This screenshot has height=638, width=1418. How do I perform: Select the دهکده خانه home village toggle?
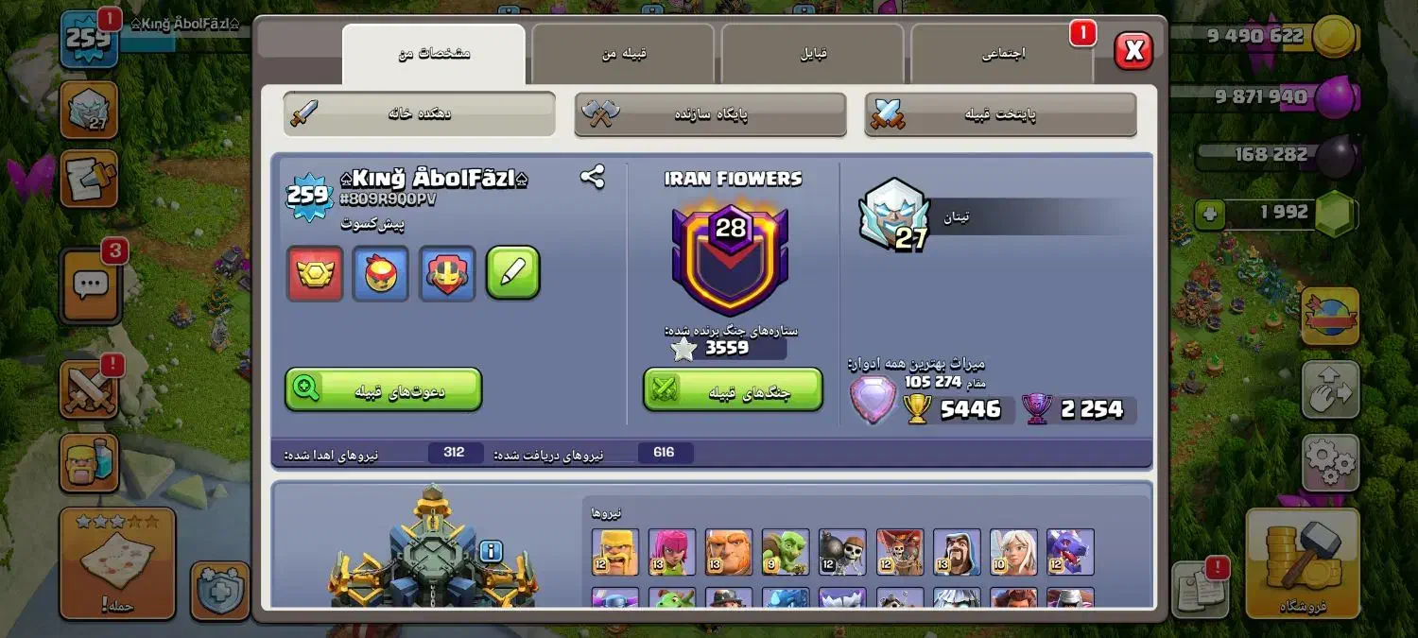click(x=419, y=113)
